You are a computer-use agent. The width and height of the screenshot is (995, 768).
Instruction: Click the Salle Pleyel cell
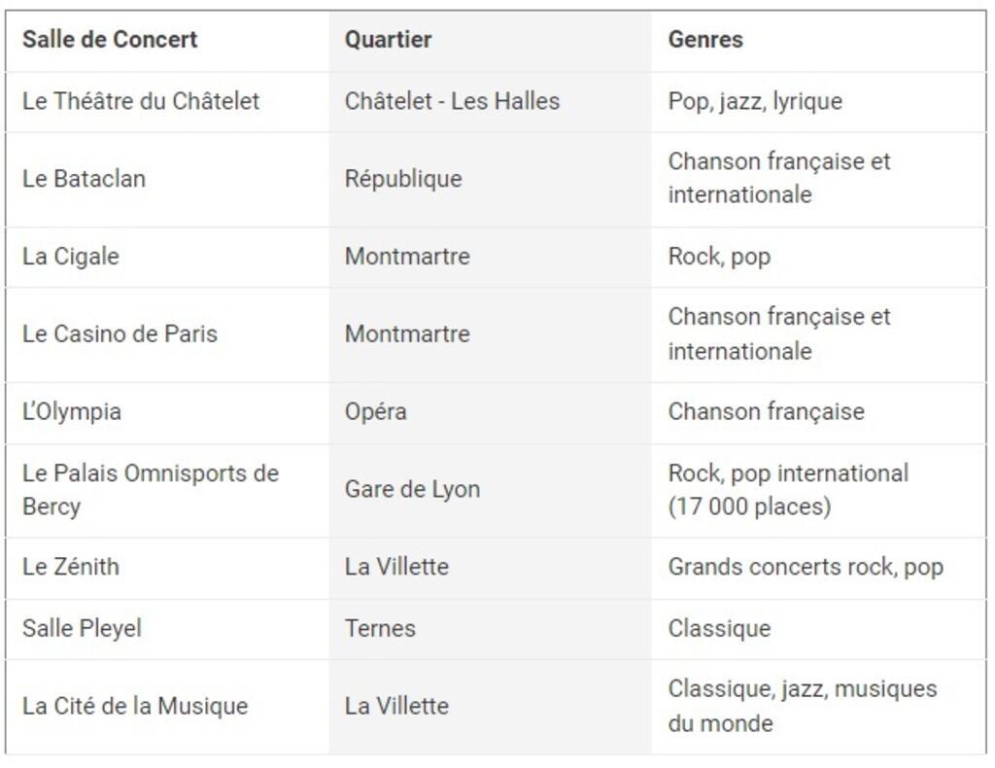click(167, 629)
